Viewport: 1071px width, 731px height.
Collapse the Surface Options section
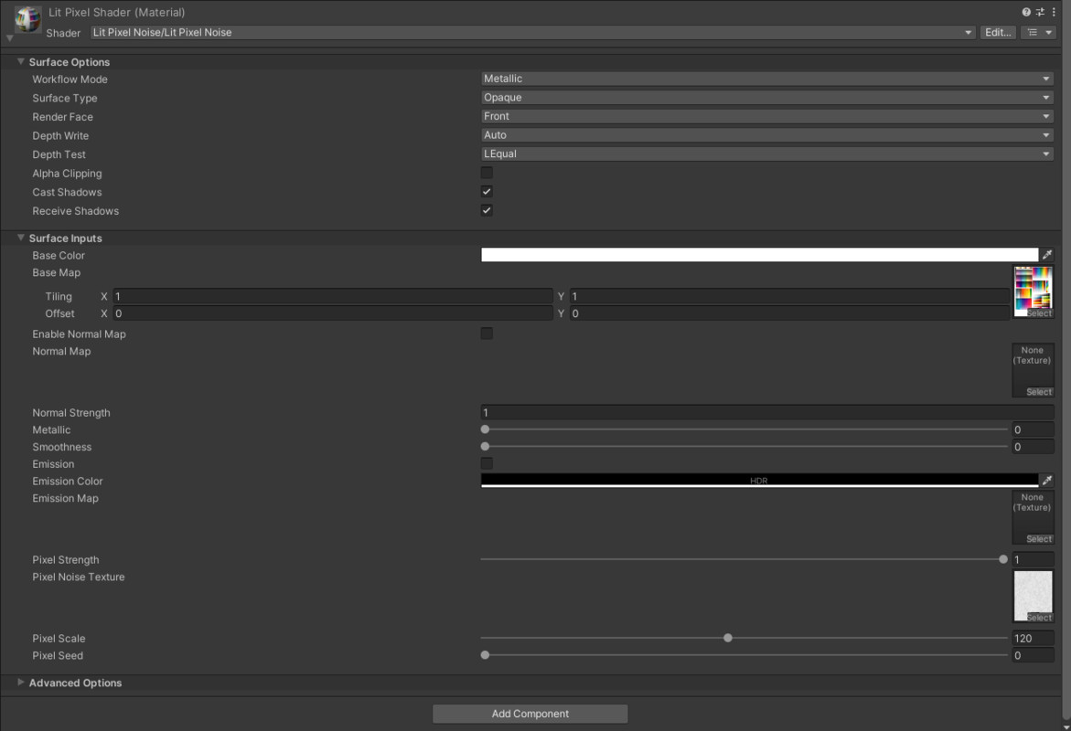[x=20, y=61]
